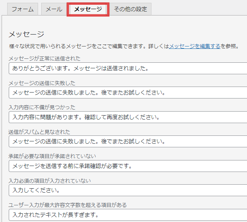247x222 pixels.
Task: Click the label 送信がスパムと見なされた
Action: [39, 132]
